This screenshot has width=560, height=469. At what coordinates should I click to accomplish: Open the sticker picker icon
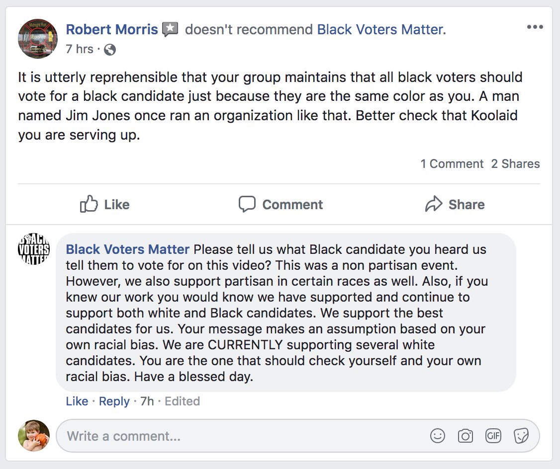tap(521, 436)
